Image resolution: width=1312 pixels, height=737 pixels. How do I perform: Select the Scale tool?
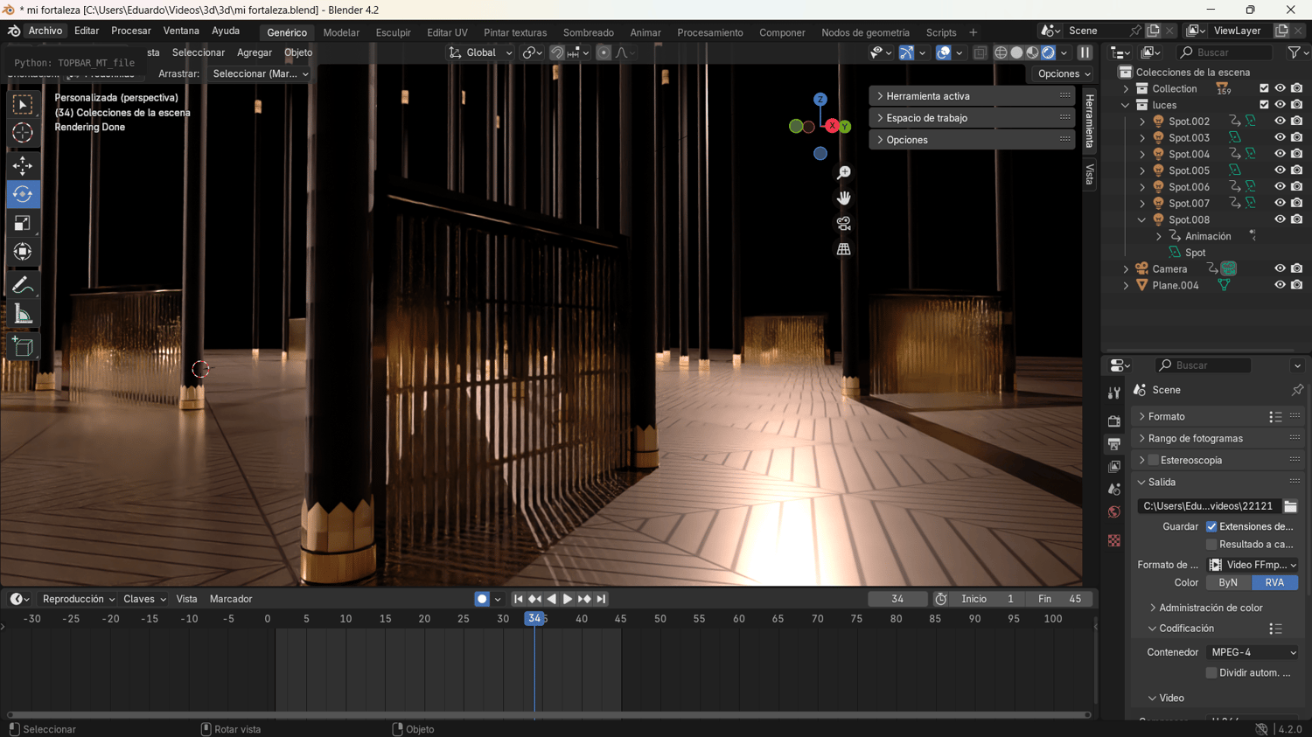click(23, 223)
